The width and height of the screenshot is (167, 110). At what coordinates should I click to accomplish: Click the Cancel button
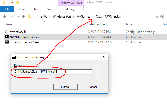click(x=93, y=87)
